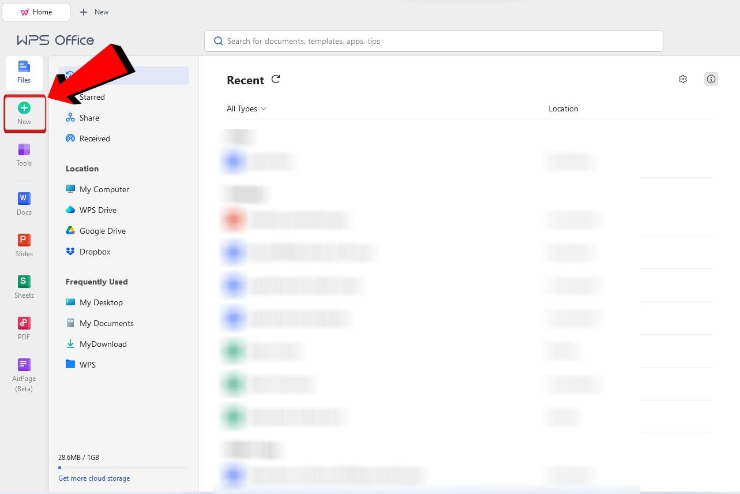
Task: Open the Docs app icon
Action: (x=24, y=203)
